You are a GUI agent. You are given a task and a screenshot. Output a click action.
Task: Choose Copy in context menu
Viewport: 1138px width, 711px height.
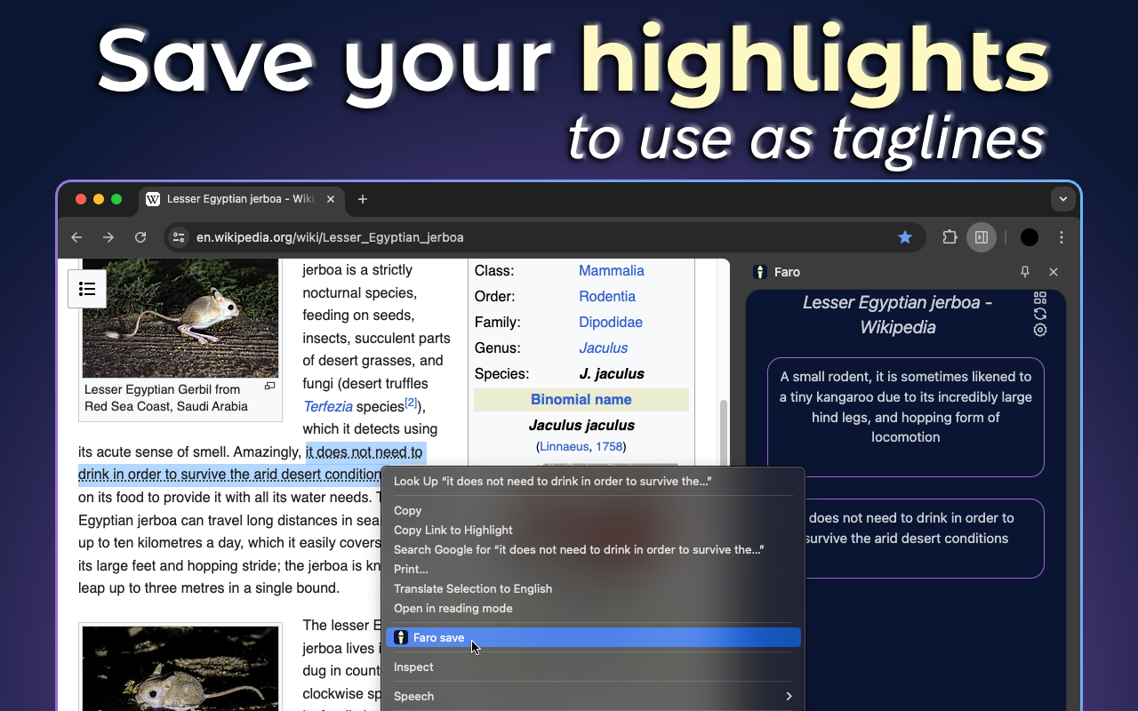pyautogui.click(x=593, y=510)
